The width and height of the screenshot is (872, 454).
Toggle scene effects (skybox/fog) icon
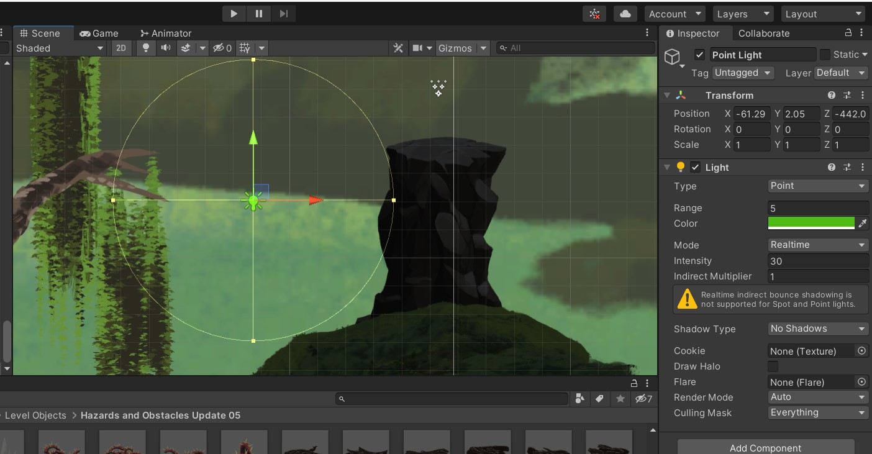tap(185, 48)
